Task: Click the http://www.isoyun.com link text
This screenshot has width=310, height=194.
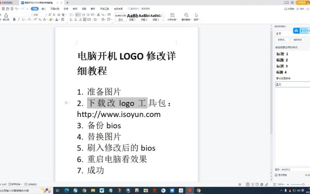Action: coord(119,114)
